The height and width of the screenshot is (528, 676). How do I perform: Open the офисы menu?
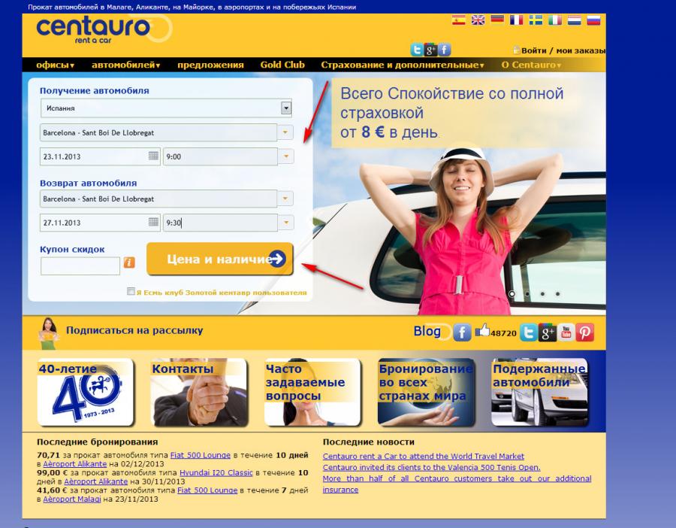coord(55,65)
